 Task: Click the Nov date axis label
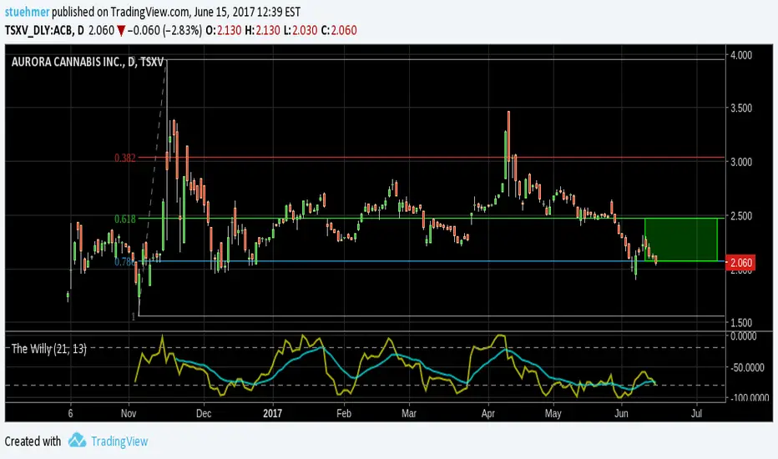[129, 413]
